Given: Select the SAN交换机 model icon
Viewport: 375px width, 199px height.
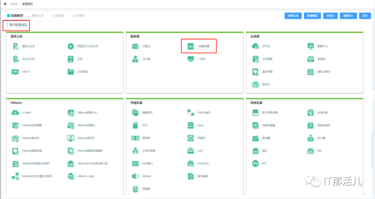Looking at the screenshot, I should pos(191,113).
